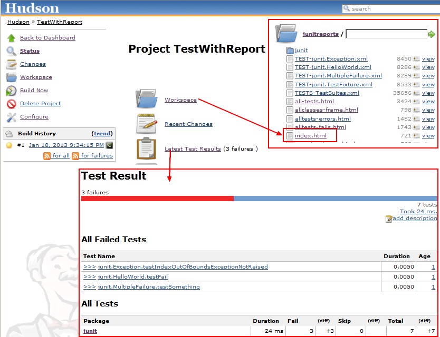Click the add description pencil icon
The width and height of the screenshot is (440, 337).
click(388, 218)
